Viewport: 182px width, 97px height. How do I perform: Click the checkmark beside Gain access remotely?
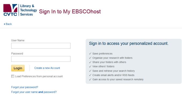coord(90,79)
